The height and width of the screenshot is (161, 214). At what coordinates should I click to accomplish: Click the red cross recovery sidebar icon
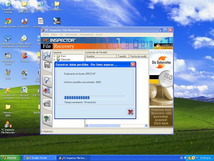[x=47, y=90]
